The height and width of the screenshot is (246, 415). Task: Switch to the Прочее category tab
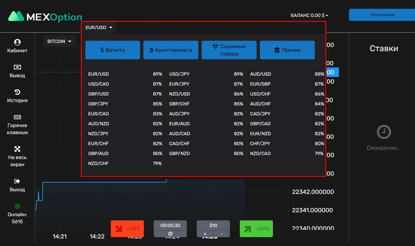287,50
